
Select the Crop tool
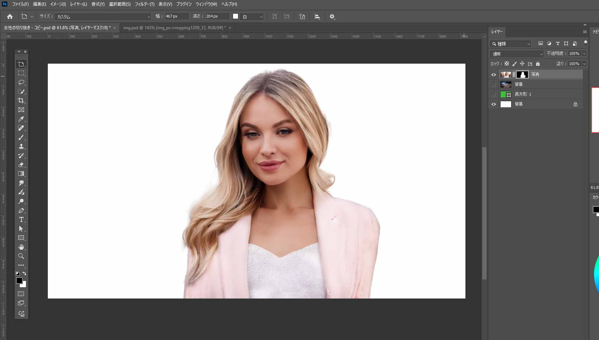(x=21, y=101)
